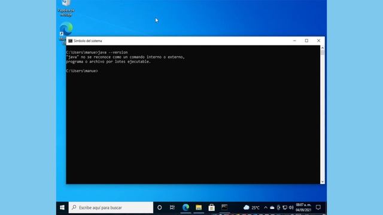Open File Explorer from the taskbar
383x215 pixels.
(x=199, y=207)
